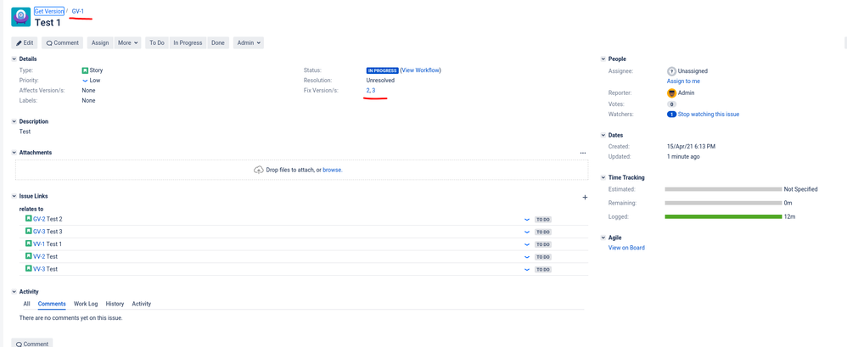847x347 pixels.
Task: Select the Comments activity tab
Action: [52, 304]
